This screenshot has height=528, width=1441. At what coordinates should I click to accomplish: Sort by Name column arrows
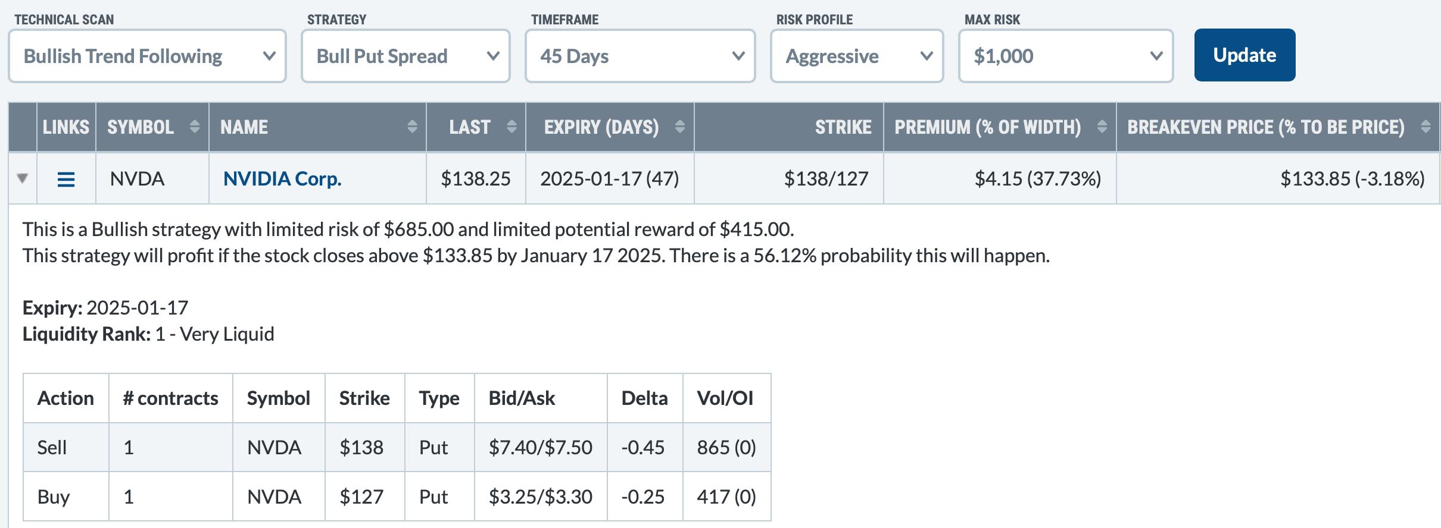tap(412, 127)
